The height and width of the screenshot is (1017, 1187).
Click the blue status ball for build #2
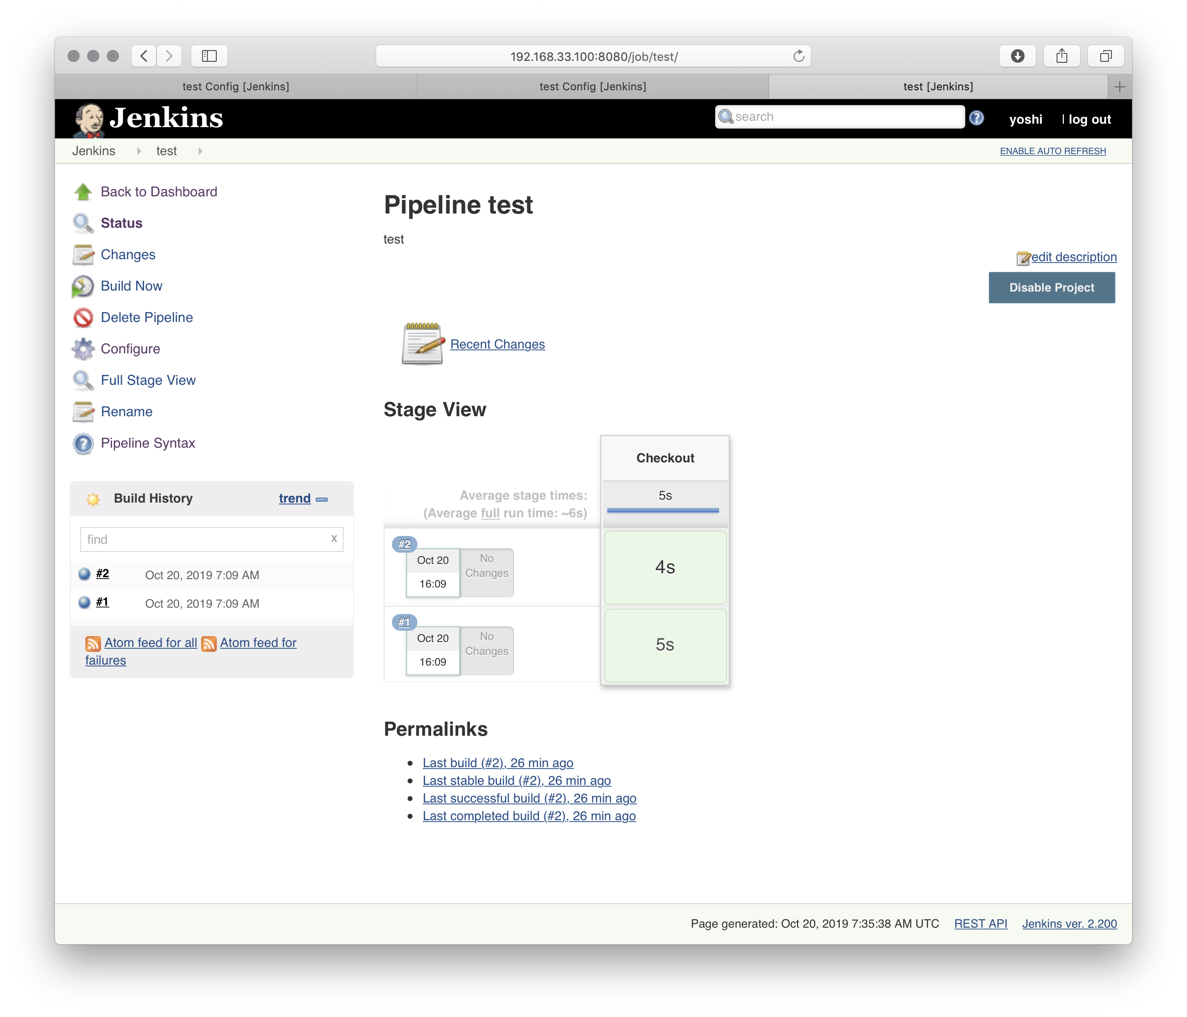tap(84, 574)
